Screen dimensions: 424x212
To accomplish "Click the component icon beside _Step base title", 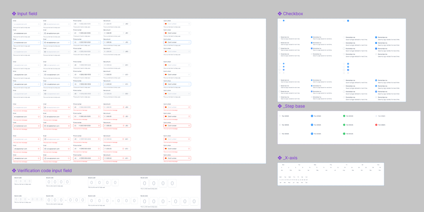I will click(280, 106).
